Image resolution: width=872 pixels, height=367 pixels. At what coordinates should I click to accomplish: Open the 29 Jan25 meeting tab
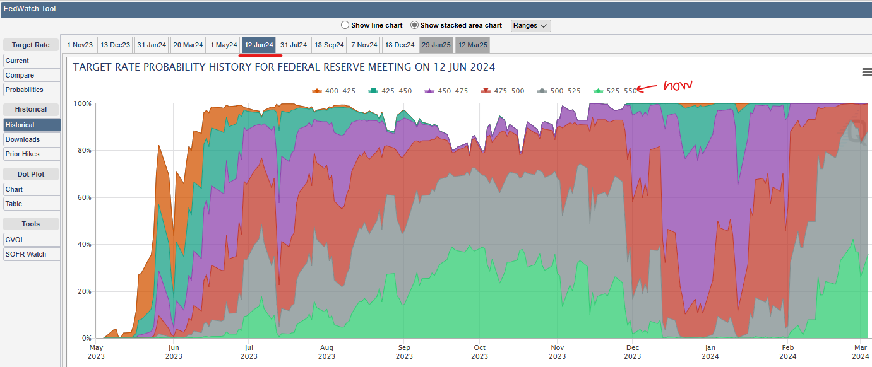[x=436, y=45]
